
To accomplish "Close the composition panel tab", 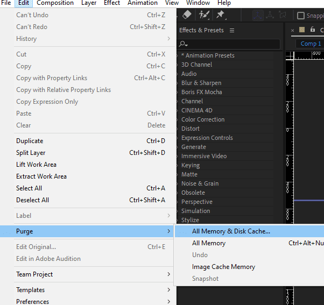I will [x=293, y=30].
